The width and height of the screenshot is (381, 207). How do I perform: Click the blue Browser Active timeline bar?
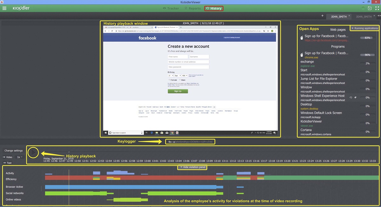click(134, 187)
